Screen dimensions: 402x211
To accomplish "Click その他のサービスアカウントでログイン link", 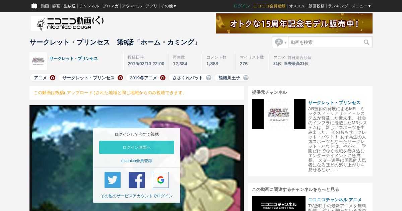I will coord(137,196).
